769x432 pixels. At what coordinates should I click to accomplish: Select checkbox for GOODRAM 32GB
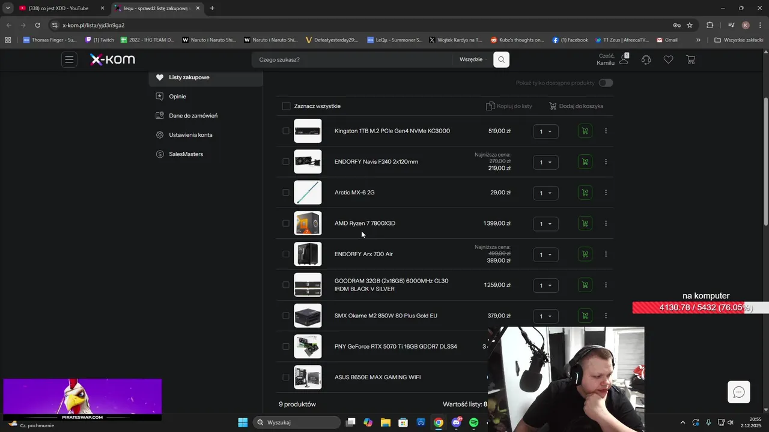(286, 285)
